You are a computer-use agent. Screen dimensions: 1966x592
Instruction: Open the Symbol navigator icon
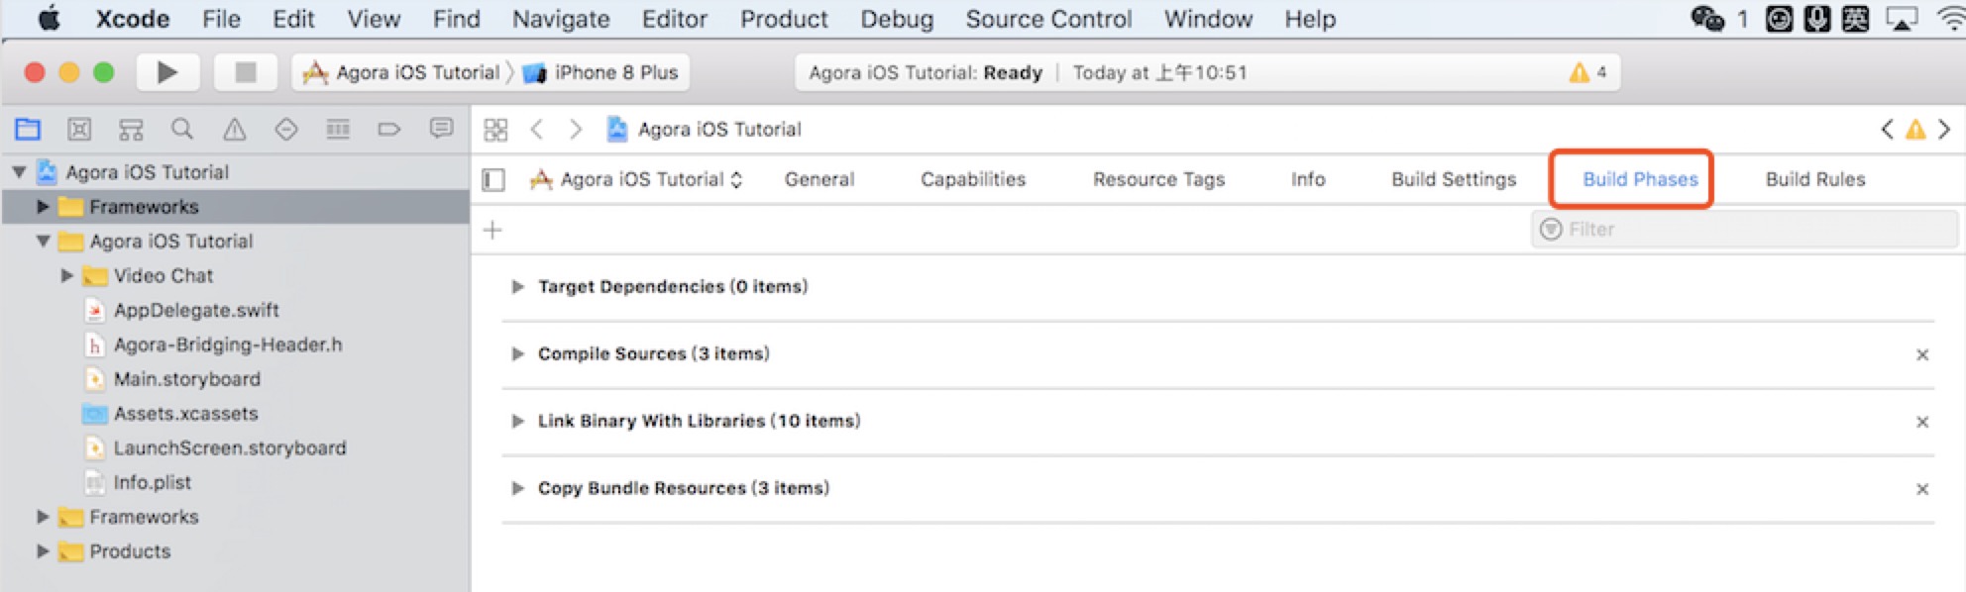click(131, 129)
